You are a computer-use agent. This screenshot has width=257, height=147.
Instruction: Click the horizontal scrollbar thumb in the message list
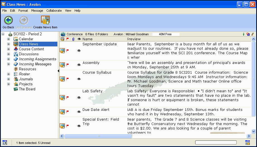tap(98, 136)
